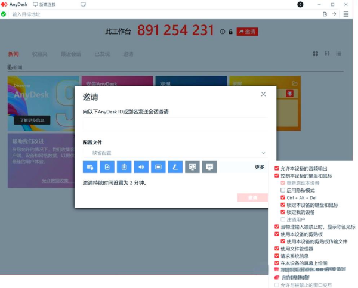Toggle the file transfer permission icon
358x288 pixels.
107,167
